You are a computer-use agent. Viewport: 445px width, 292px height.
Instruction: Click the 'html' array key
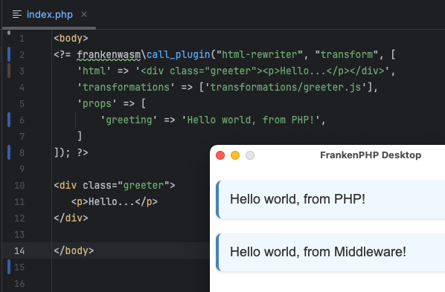point(95,71)
